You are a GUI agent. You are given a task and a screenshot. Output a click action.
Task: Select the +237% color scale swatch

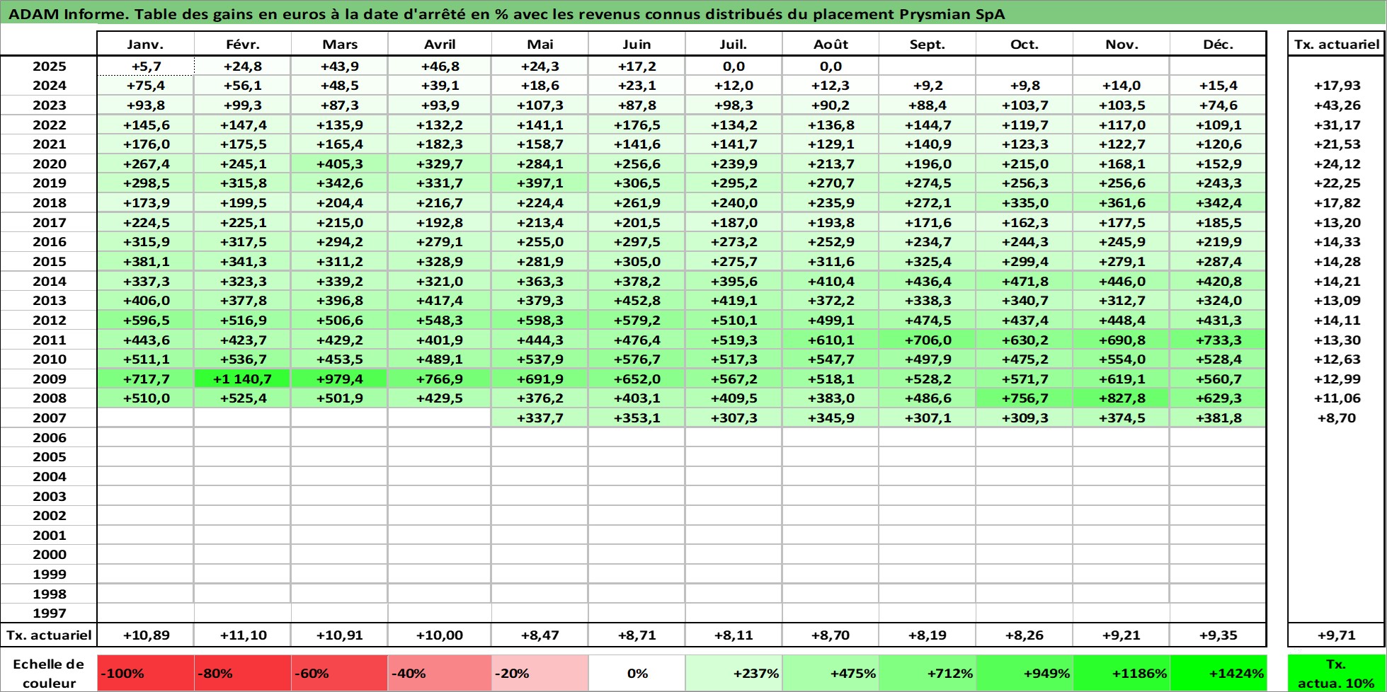tap(734, 673)
